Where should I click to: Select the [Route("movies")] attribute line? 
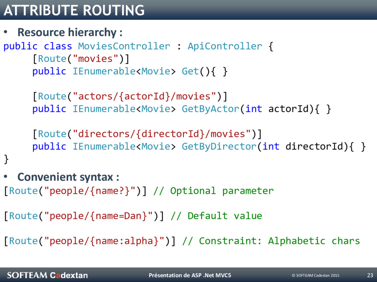click(81, 59)
